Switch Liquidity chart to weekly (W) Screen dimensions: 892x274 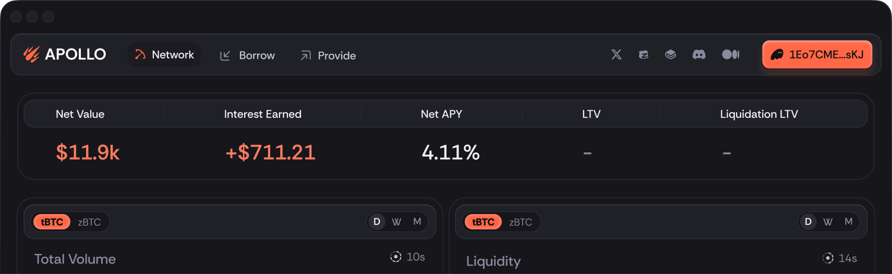(828, 222)
